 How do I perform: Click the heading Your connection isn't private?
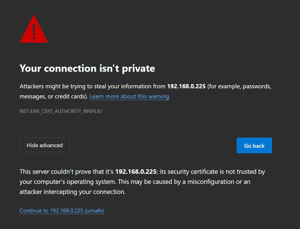pos(87,68)
